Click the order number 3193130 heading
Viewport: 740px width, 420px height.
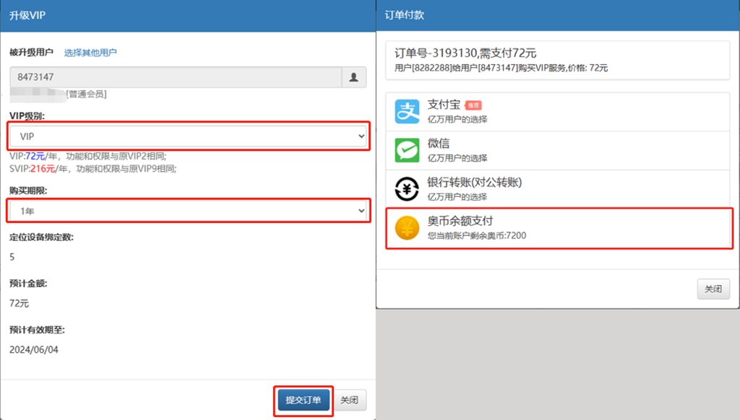click(465, 53)
